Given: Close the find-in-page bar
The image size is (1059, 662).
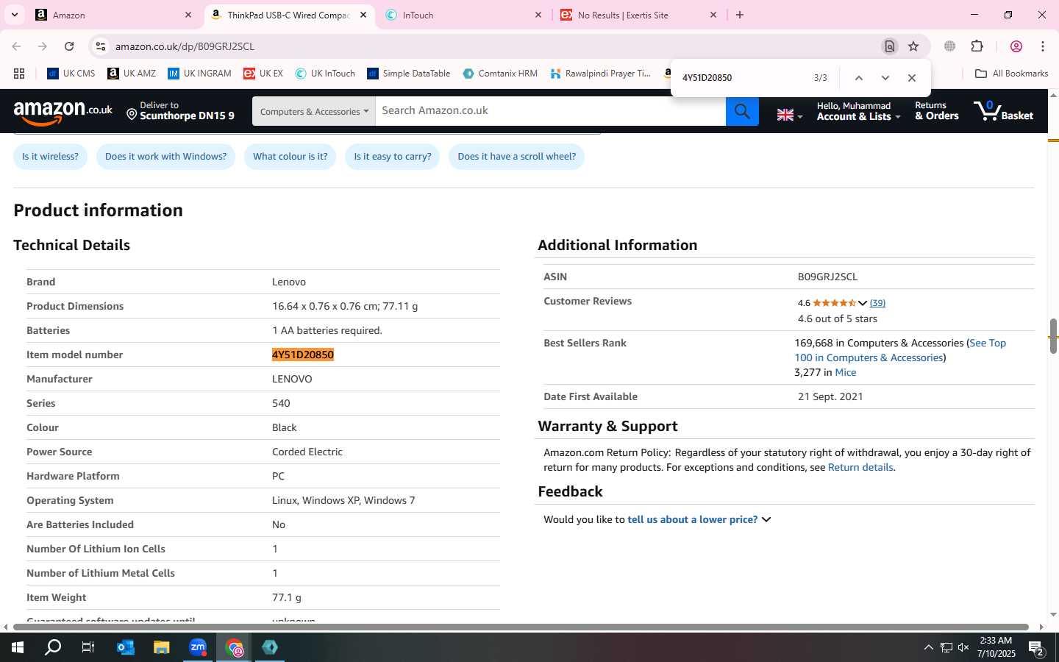Looking at the screenshot, I should point(912,78).
